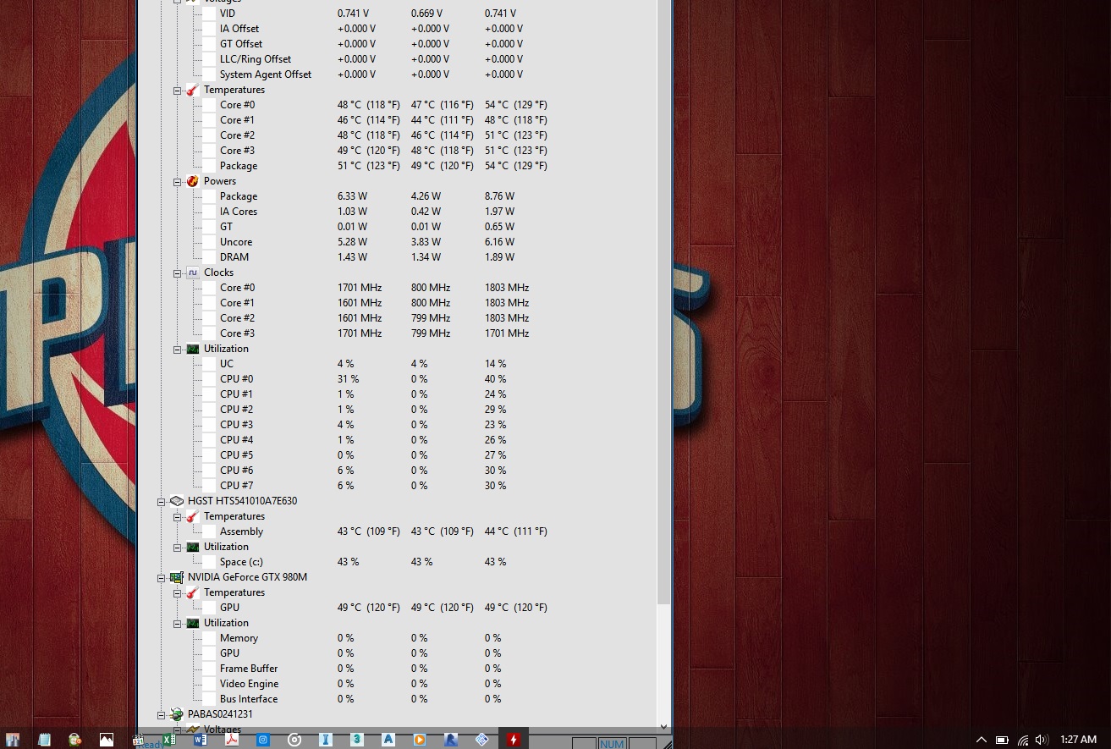Viewport: 1111px width, 749px height.
Task: Collapse the NVIDIA GeForce GTX 980M node
Action: click(x=162, y=577)
